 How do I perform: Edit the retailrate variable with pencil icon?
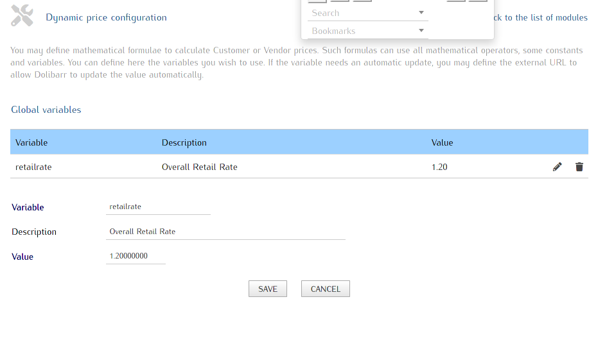click(557, 167)
